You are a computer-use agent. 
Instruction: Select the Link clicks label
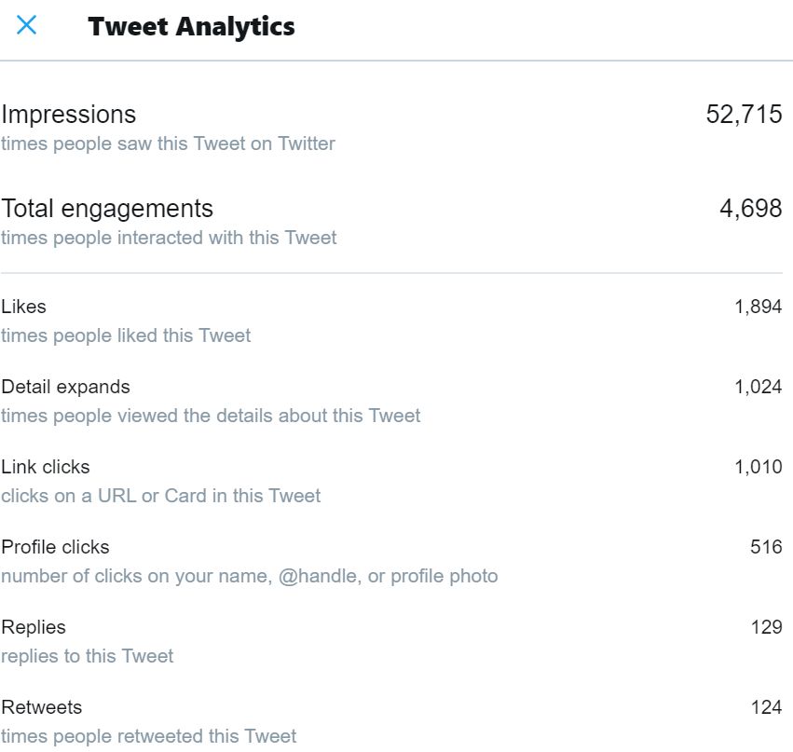point(46,467)
